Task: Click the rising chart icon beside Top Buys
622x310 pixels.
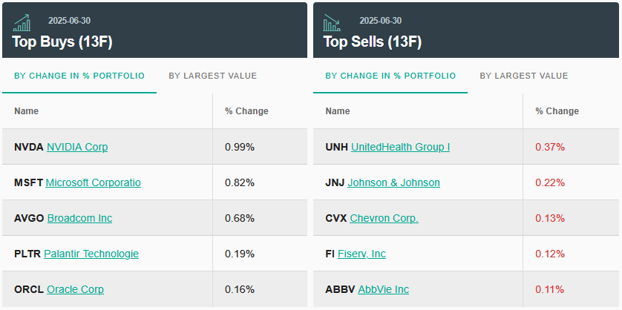Action: point(22,23)
